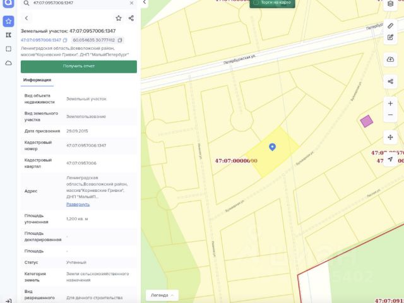Expand the Легенда panel

[x=162, y=295]
